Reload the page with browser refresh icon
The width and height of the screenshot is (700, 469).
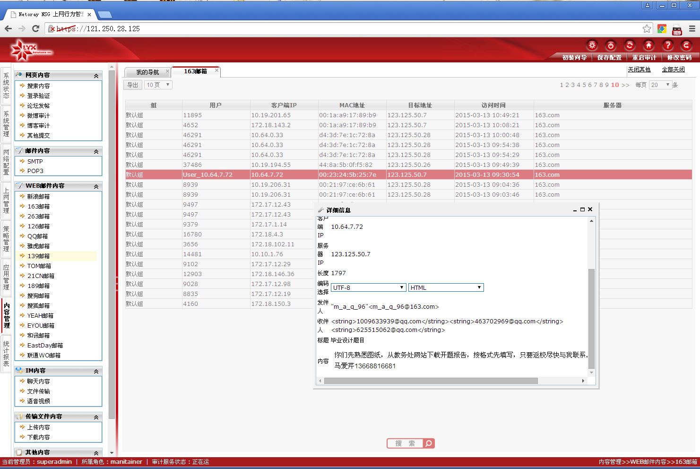[35, 28]
